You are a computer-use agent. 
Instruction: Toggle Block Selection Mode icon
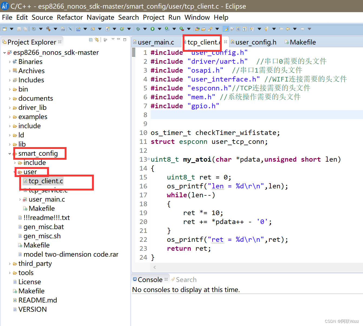[x=238, y=29]
